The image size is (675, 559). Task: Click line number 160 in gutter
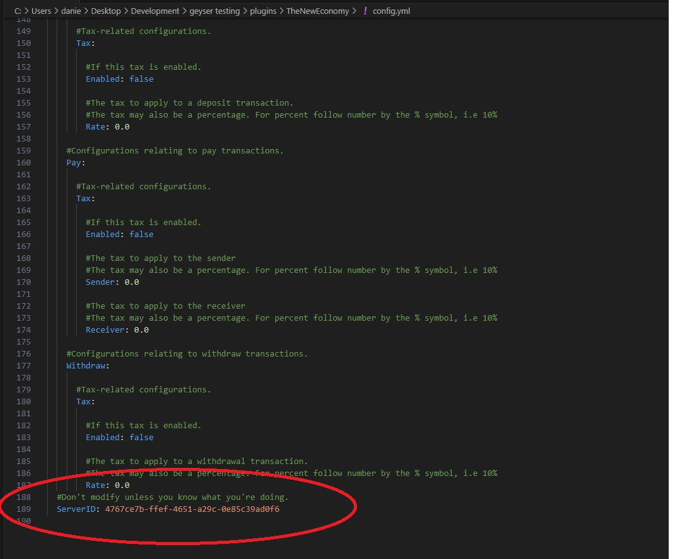click(23, 162)
